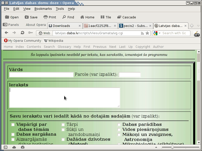The width and height of the screenshot is (202, 151).
Task: Open zoom dropdown arrow in status bar
Action: (156, 147)
